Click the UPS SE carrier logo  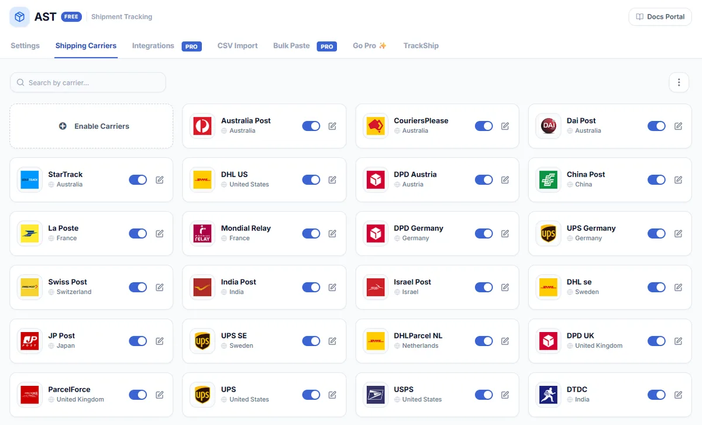pyautogui.click(x=202, y=341)
